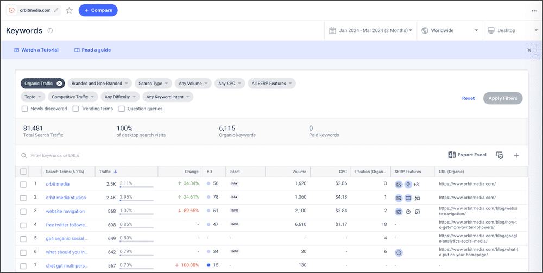Click image SERP icon in website navigation row
543x273 pixels.
(x=399, y=212)
